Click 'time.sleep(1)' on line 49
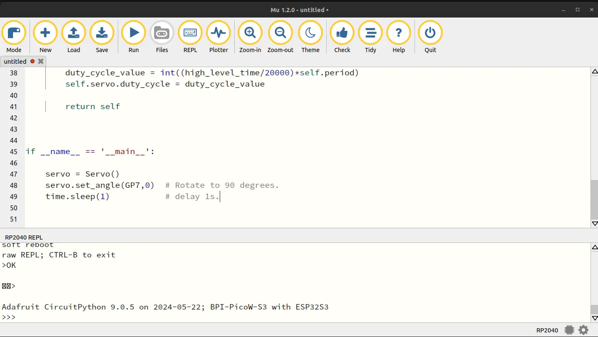This screenshot has width=598, height=337. pyautogui.click(x=77, y=196)
